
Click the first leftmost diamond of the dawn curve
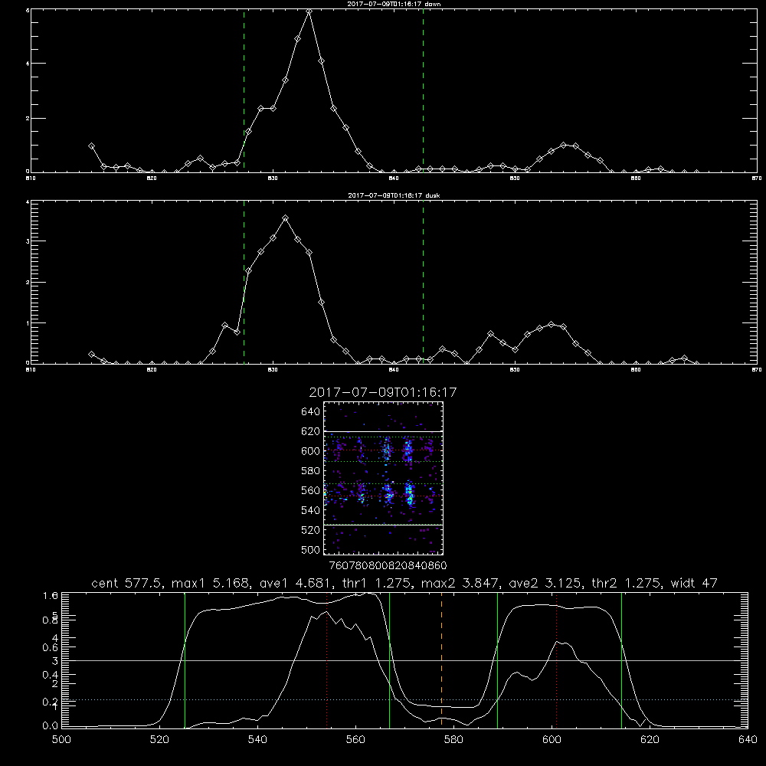(x=91, y=146)
